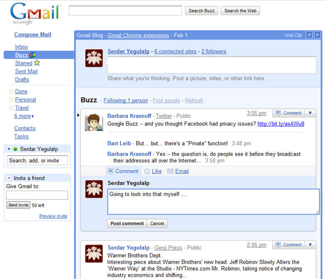Show previous web clip with left arrow
326x279 pixels.
point(309,35)
